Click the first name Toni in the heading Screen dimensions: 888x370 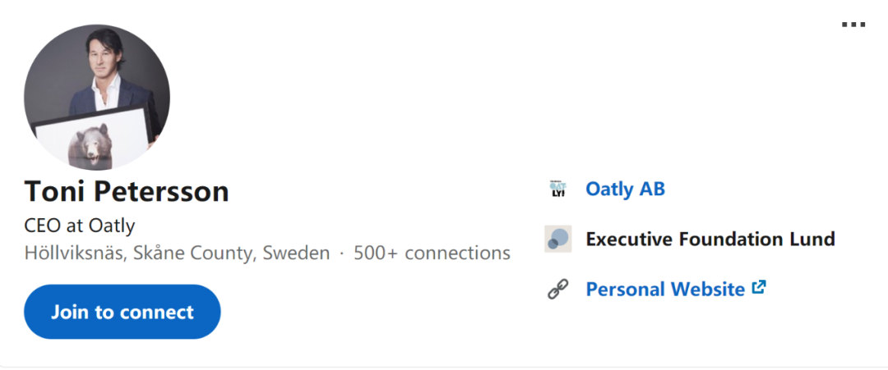click(55, 192)
